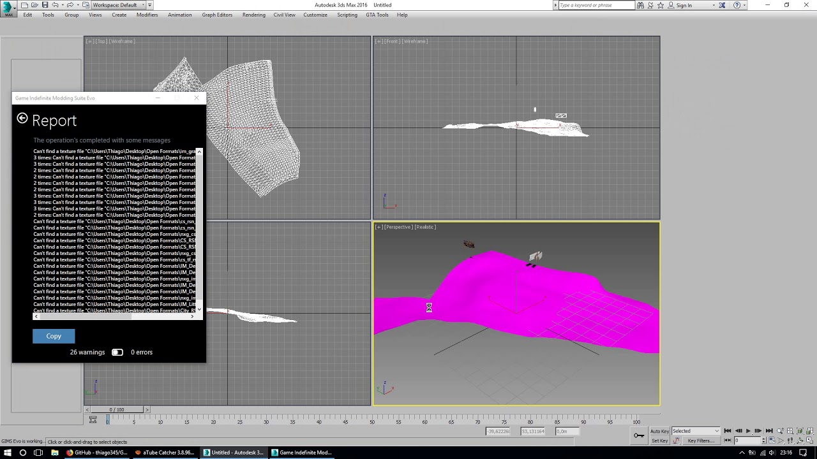Click the Zoom viewport navigation icon
This screenshot has width=817, height=459.
click(x=780, y=431)
